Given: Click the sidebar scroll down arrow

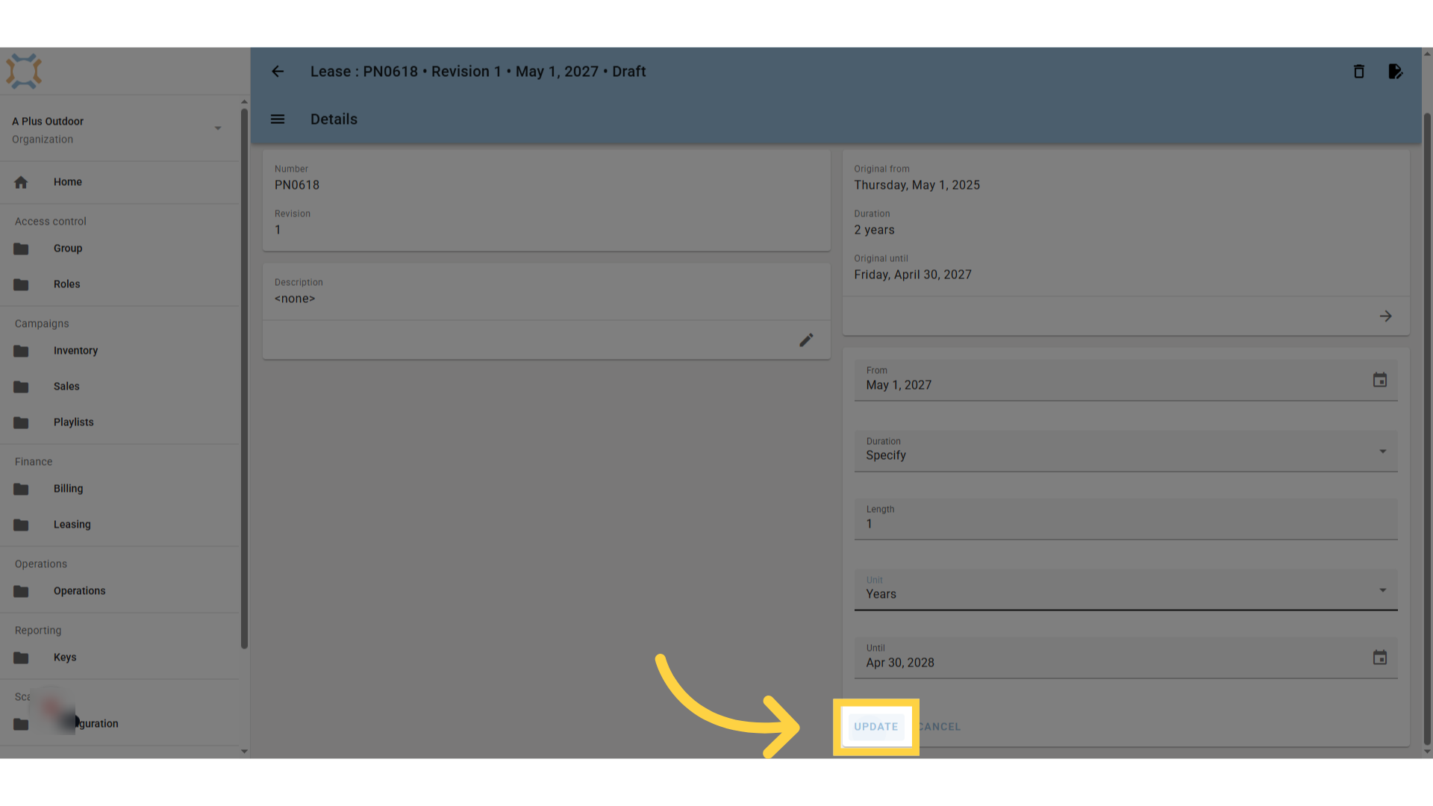Looking at the screenshot, I should 244,752.
